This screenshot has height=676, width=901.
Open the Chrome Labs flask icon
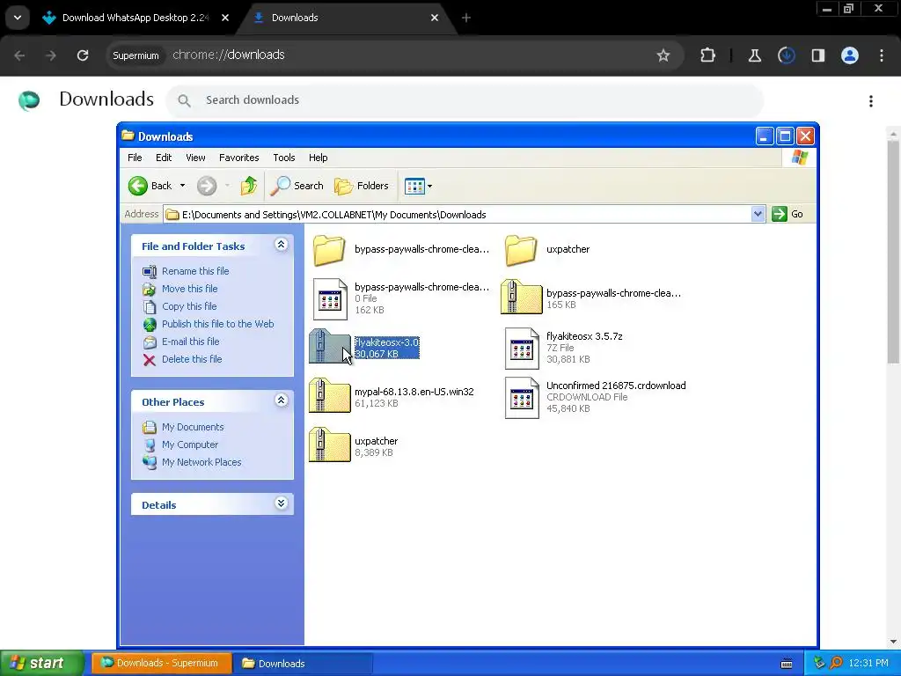(x=754, y=55)
